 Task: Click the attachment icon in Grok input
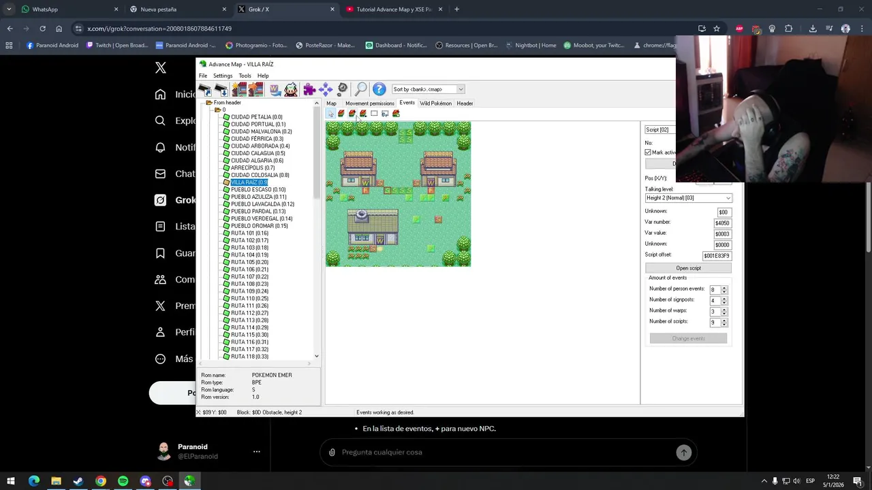click(x=332, y=452)
